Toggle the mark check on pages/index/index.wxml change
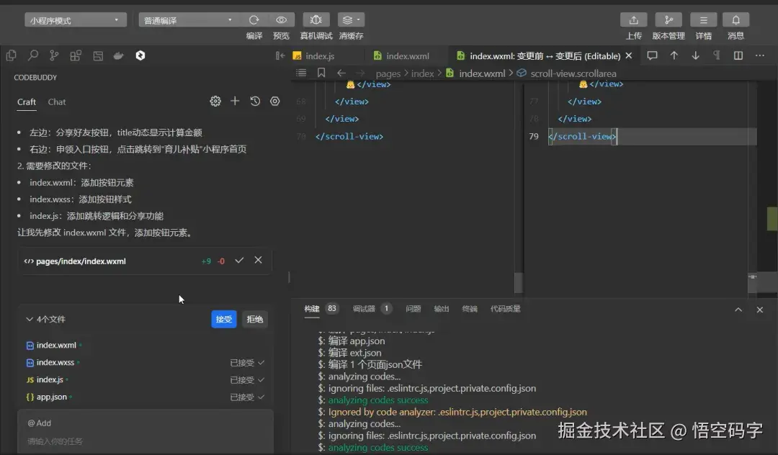 pos(239,261)
